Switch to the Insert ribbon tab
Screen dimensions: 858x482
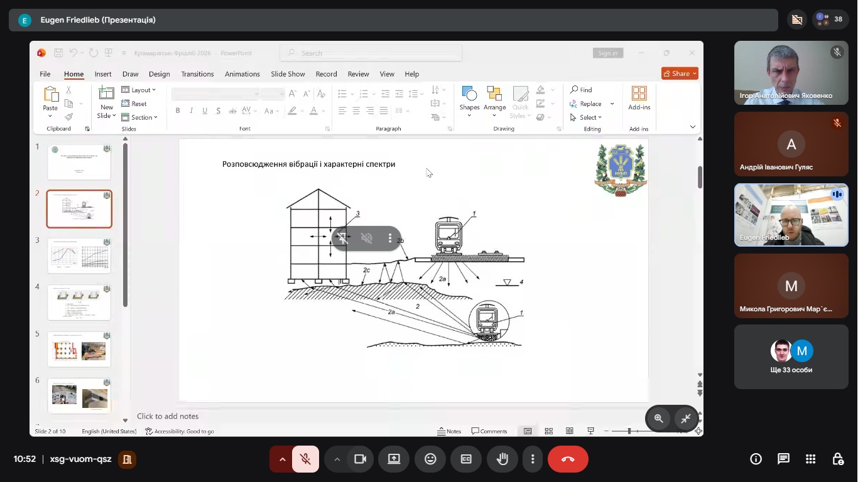click(x=103, y=74)
